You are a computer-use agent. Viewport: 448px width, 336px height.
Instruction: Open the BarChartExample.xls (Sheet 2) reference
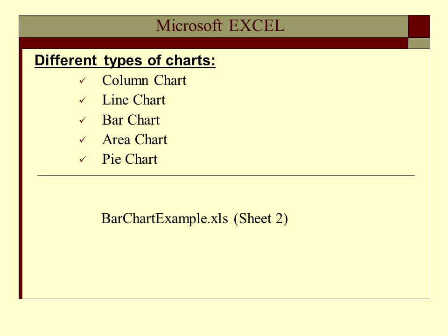[195, 219]
